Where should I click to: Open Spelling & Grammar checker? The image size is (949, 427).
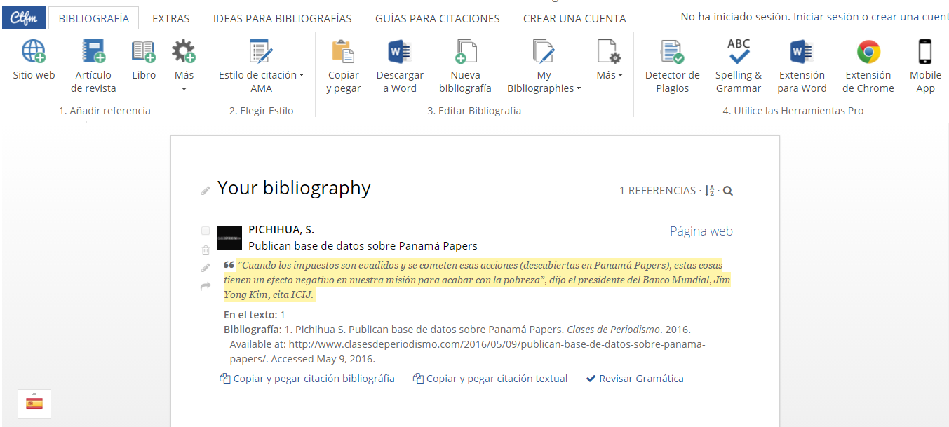point(738,53)
